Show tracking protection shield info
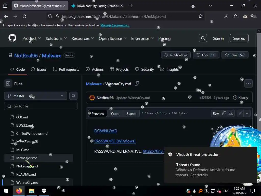The image size is (261, 196). coord(50,16)
